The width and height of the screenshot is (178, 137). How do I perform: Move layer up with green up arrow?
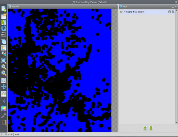[x=145, y=128]
